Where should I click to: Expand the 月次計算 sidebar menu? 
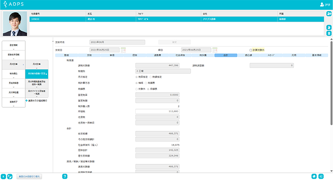pos(13,64)
